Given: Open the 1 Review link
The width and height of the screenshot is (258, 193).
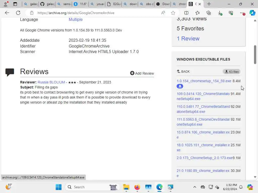Looking at the screenshot, I should 188,38.
